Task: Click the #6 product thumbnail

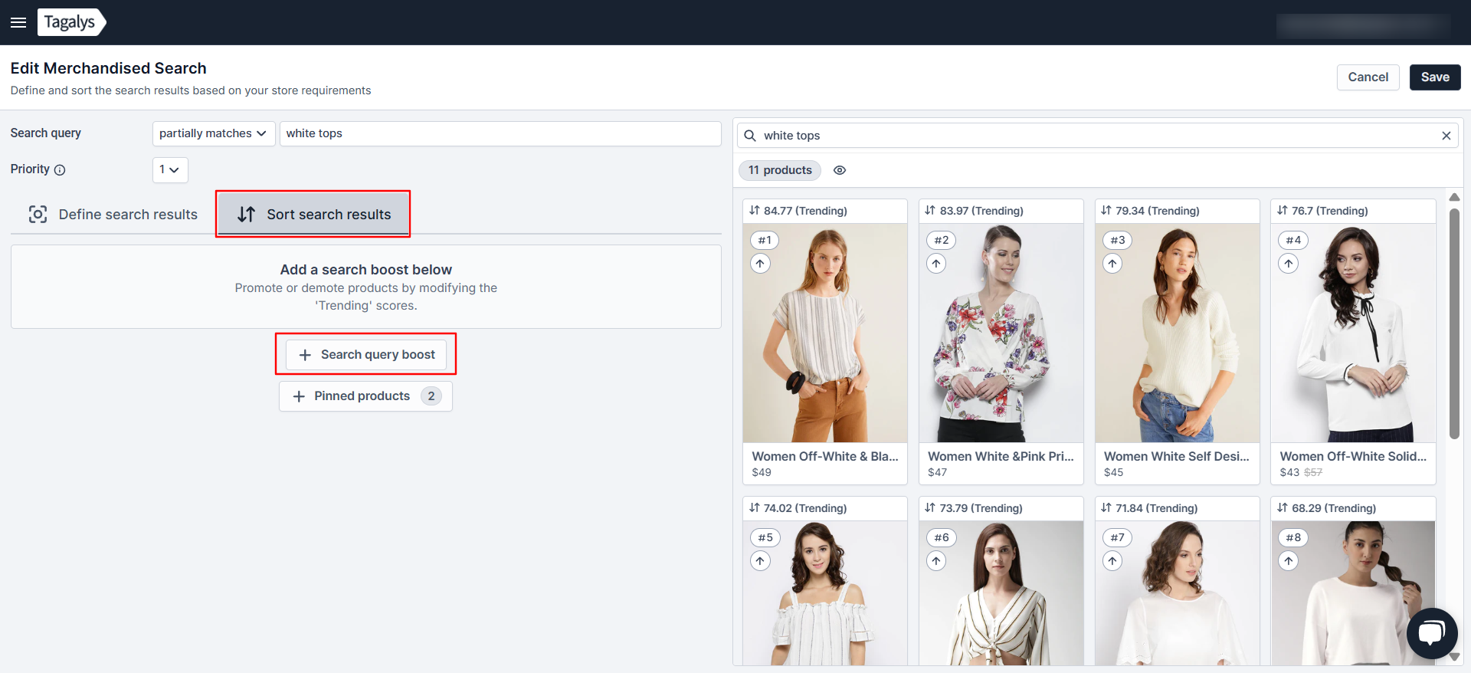Action: [x=1001, y=593]
